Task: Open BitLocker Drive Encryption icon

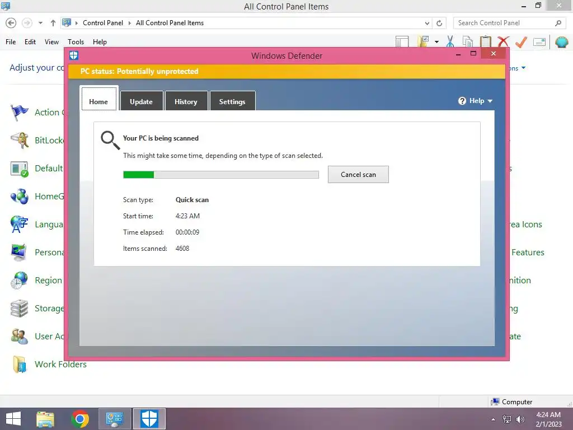Action: pyautogui.click(x=19, y=141)
